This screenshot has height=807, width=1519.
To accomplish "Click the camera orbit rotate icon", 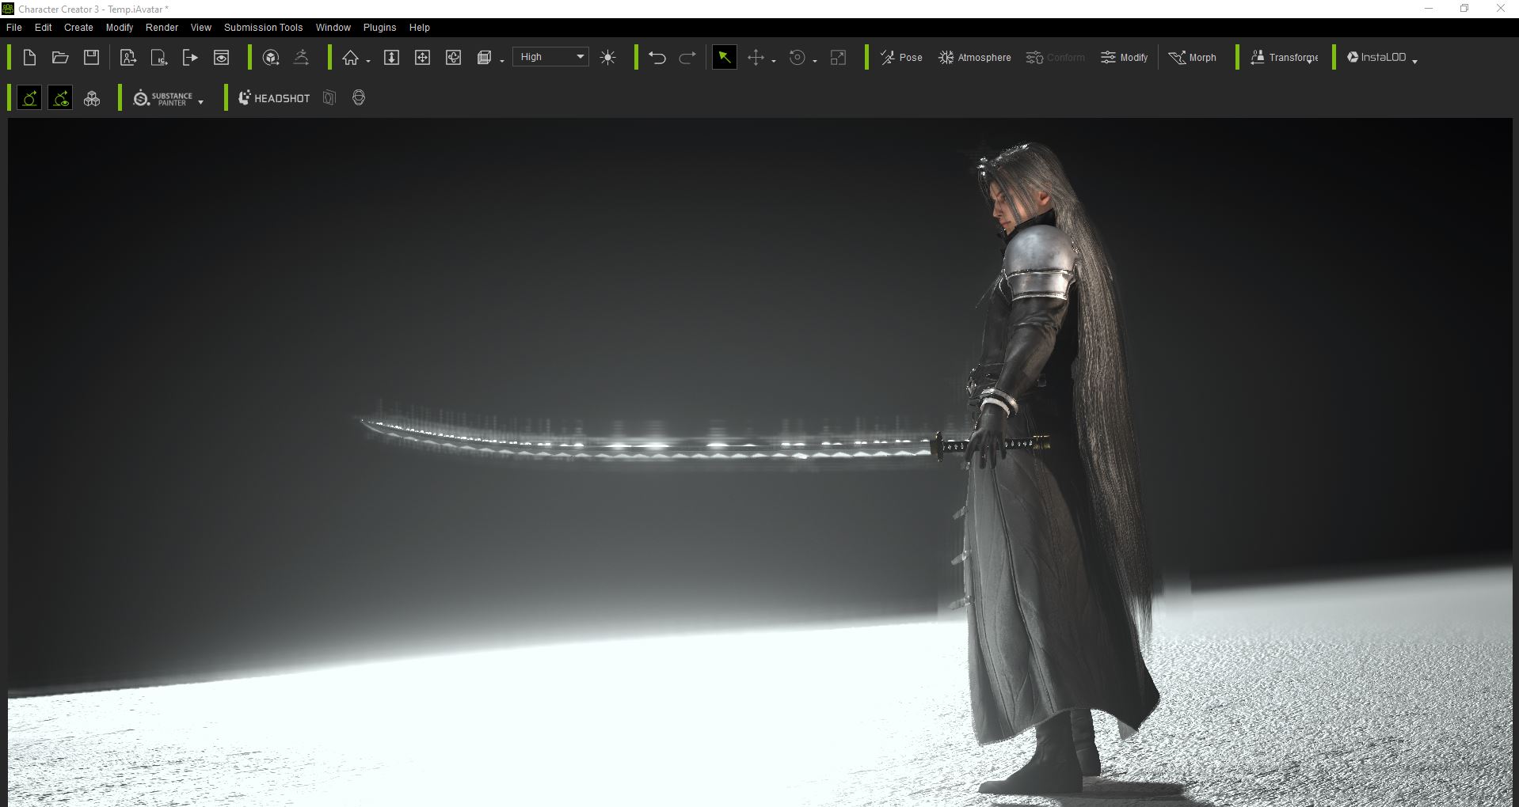I will (x=453, y=57).
